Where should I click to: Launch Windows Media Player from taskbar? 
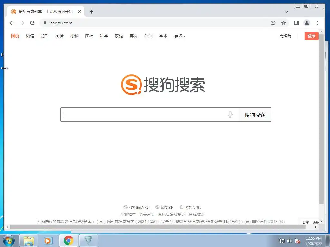pos(48,241)
